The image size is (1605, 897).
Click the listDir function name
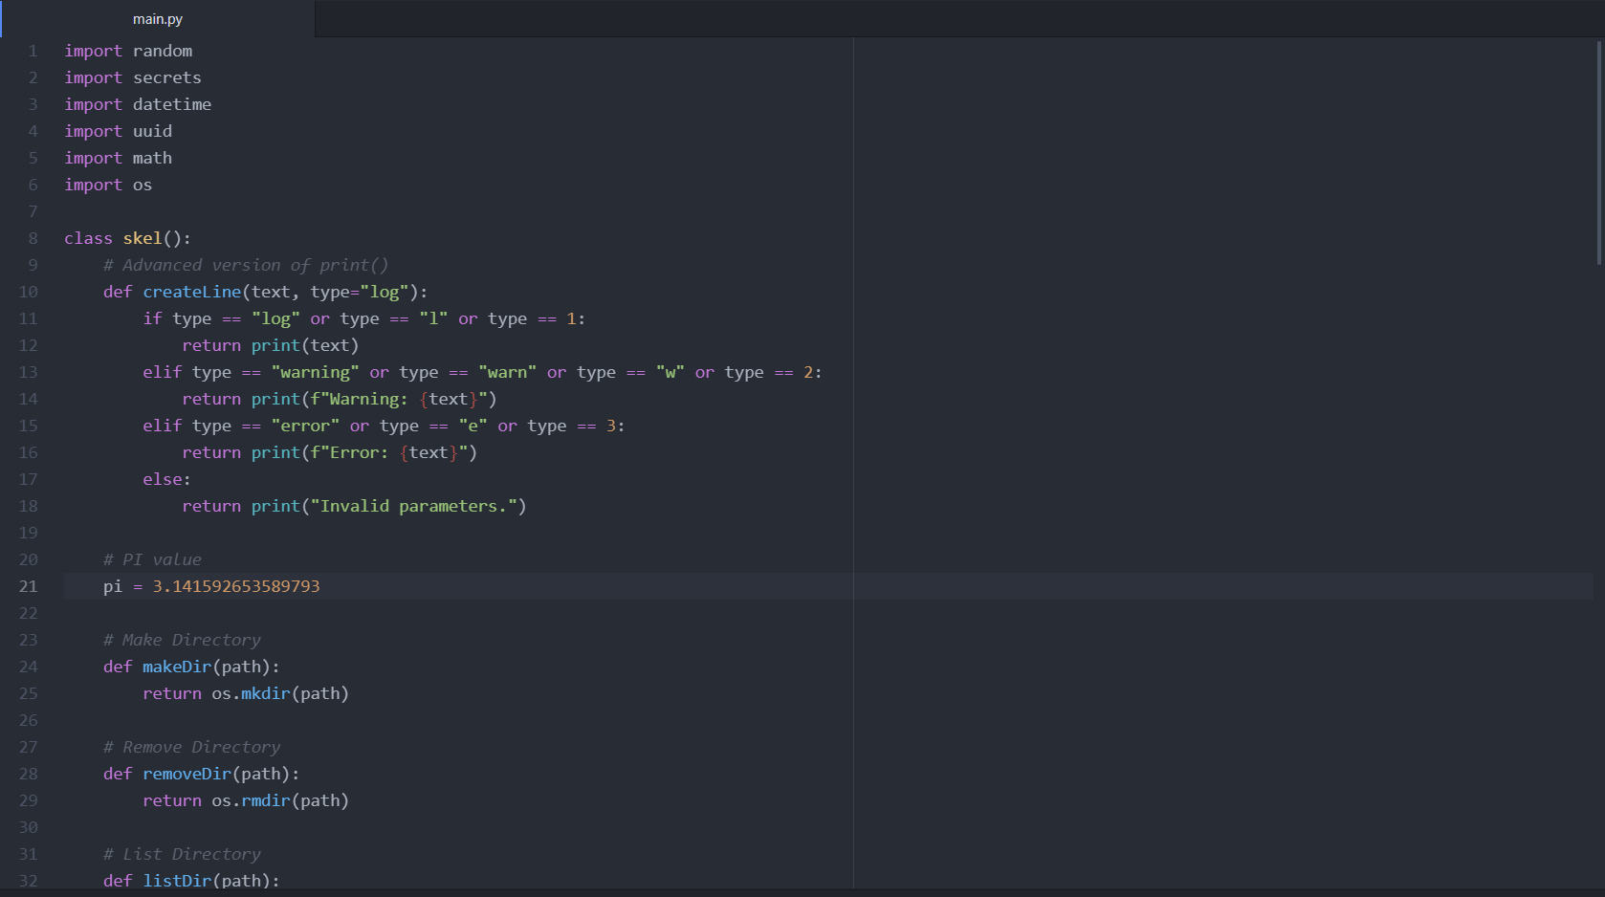click(x=177, y=880)
